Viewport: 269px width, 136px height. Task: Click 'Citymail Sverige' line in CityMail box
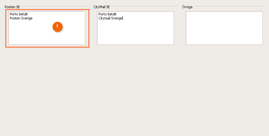point(110,18)
